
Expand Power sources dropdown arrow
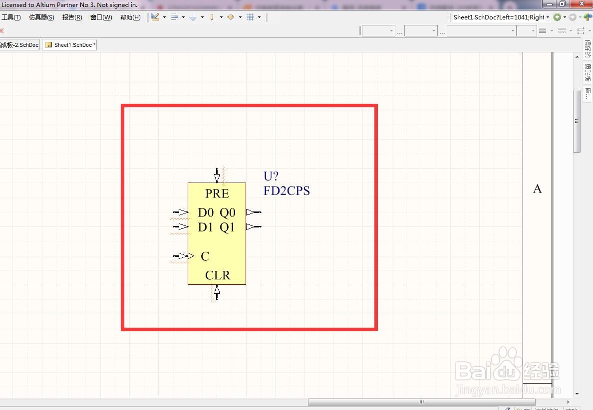click(202, 17)
